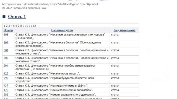Click title "Мои идеи монизма в 1924 г."

(x=52, y=86)
